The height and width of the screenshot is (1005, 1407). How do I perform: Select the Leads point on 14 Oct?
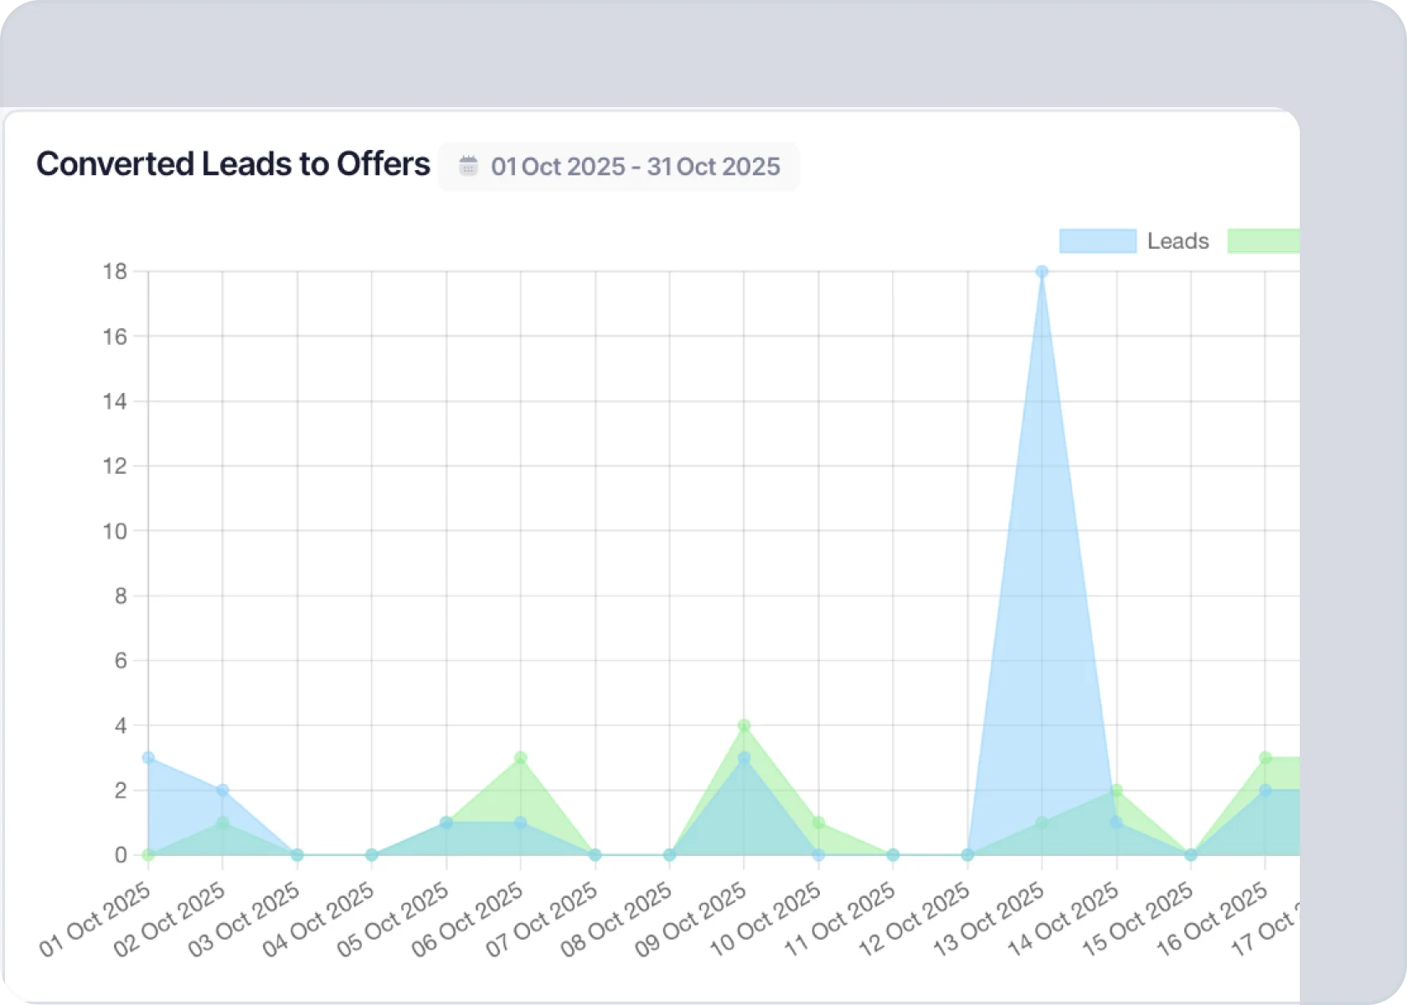coord(1116,822)
